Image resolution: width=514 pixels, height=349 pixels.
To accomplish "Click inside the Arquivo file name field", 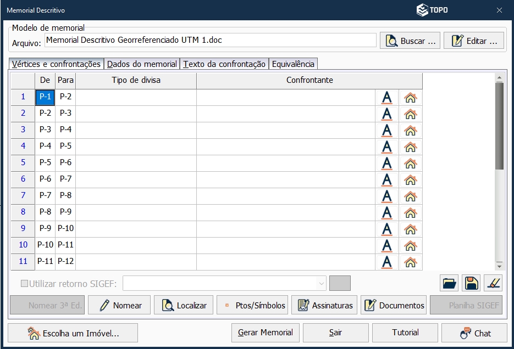I will (209, 40).
